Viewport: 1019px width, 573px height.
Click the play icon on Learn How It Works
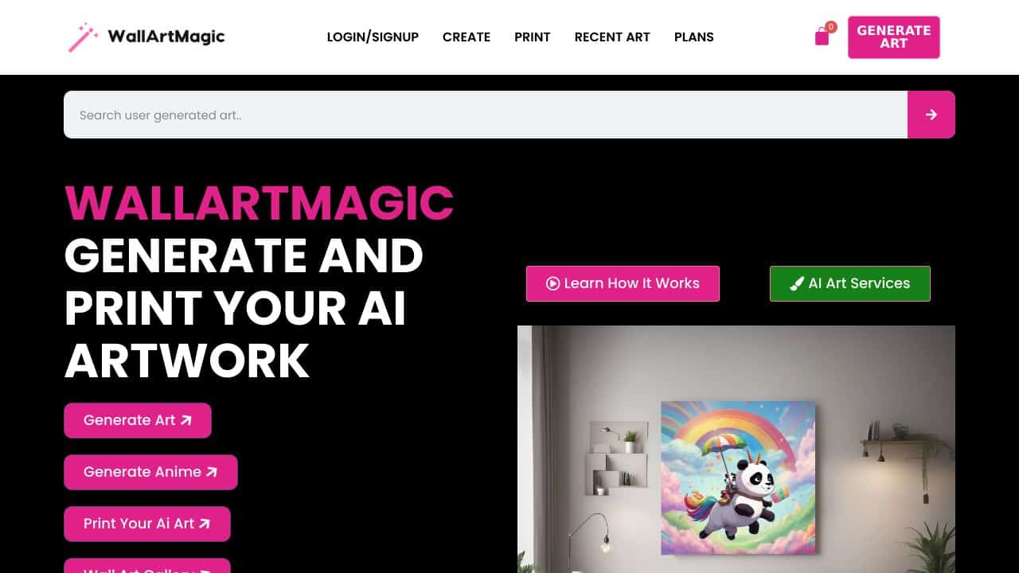552,283
